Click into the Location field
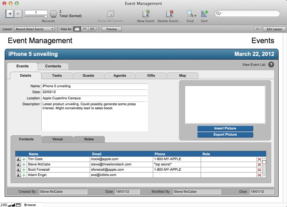The height and width of the screenshot is (207, 287). pyautogui.click(x=94, y=98)
